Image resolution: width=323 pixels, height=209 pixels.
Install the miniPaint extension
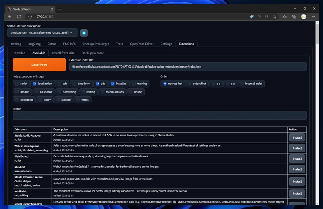297,194
